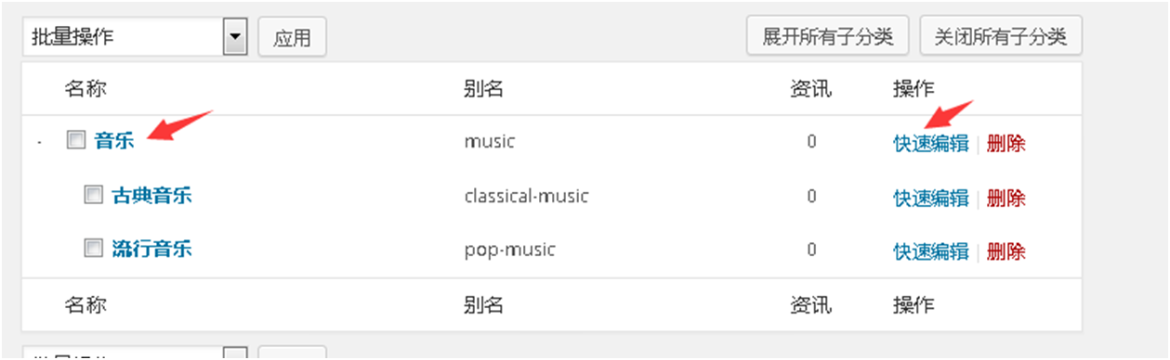Click 删除 for pop-music row

(x=1006, y=251)
